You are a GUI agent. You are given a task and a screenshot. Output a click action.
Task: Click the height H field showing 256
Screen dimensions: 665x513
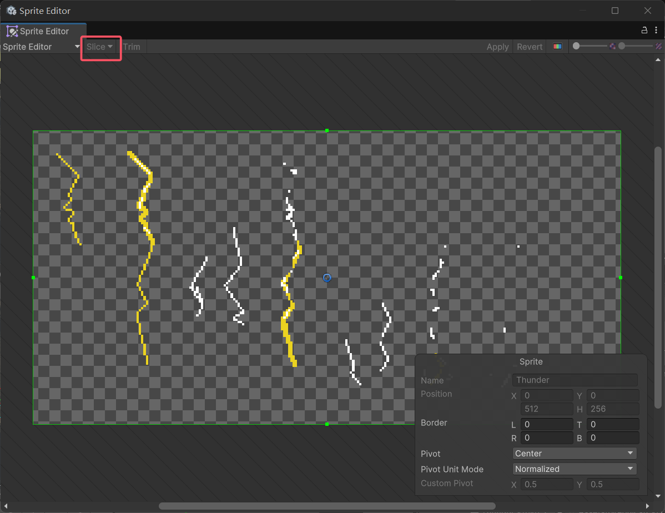tap(613, 409)
